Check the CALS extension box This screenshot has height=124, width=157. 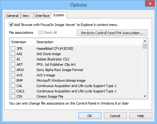13,91
